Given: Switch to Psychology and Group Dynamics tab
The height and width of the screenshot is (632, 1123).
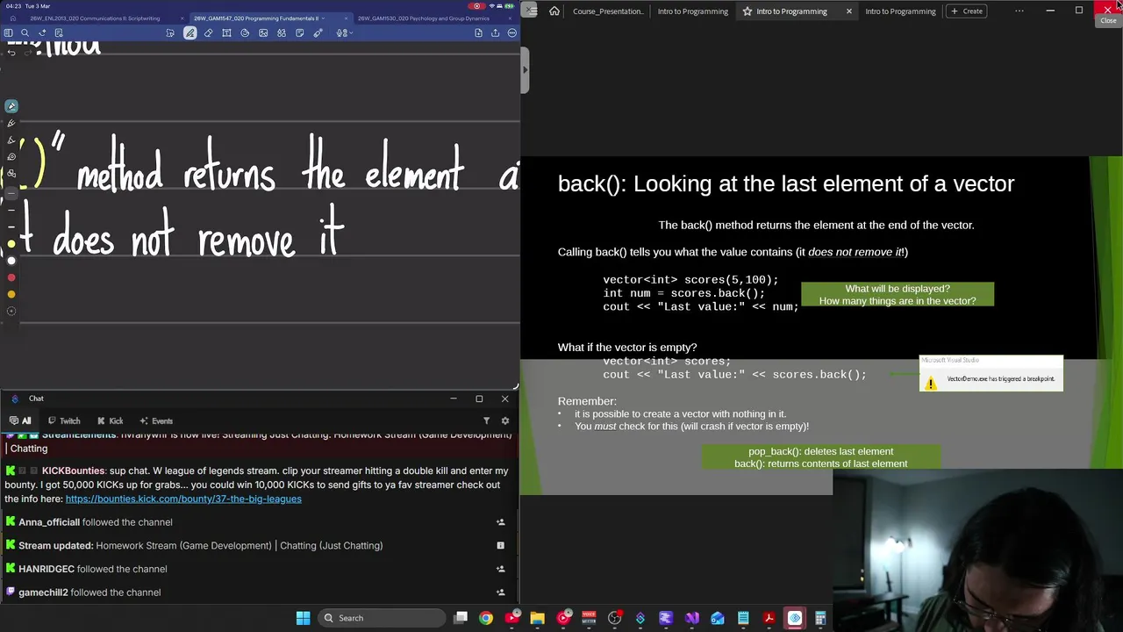Looking at the screenshot, I should pyautogui.click(x=424, y=18).
